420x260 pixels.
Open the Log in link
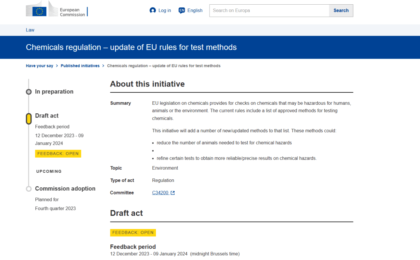164,10
